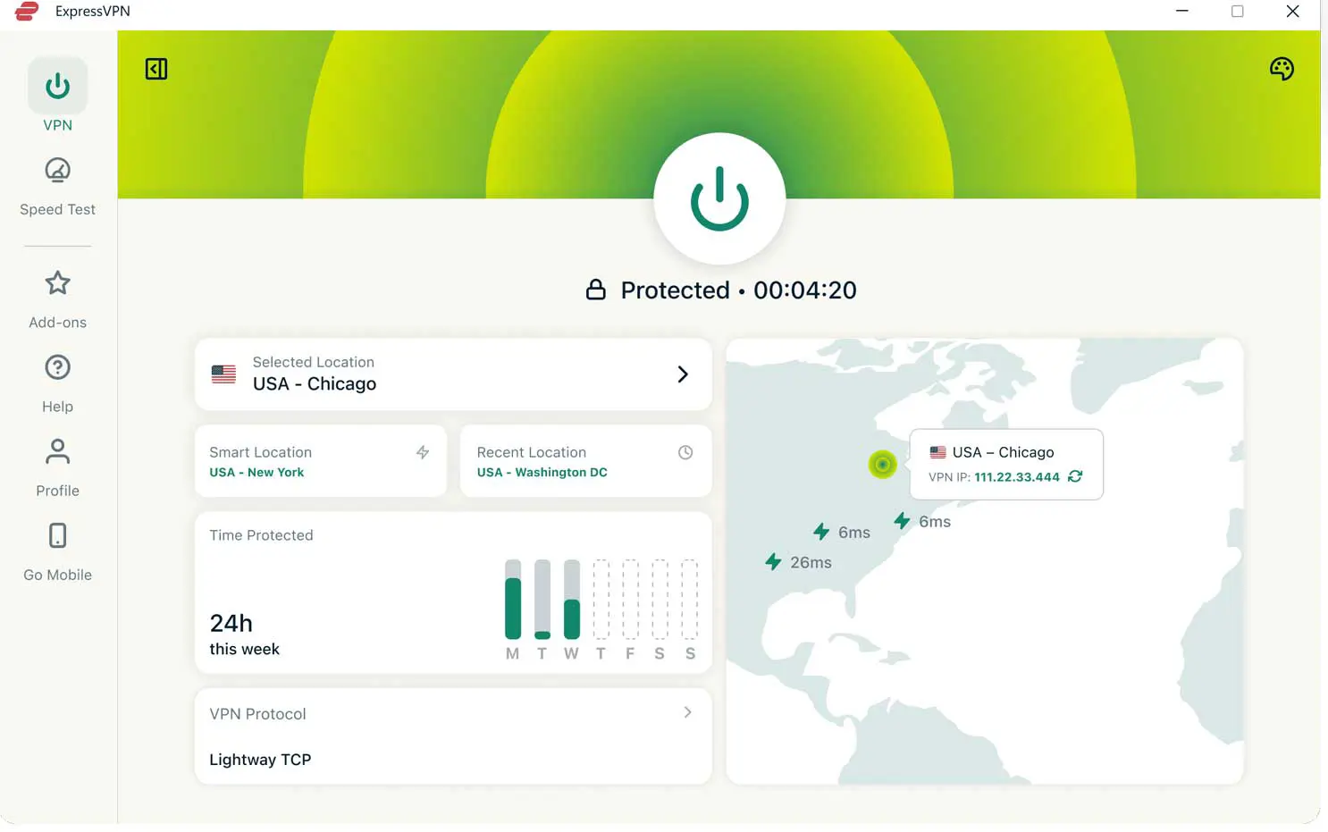Select the rightmost 6ms server on map
Image resolution: width=1328 pixels, height=832 pixels.
(x=922, y=522)
